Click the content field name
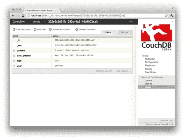The width and height of the screenshot is (185, 140). click(x=21, y=50)
